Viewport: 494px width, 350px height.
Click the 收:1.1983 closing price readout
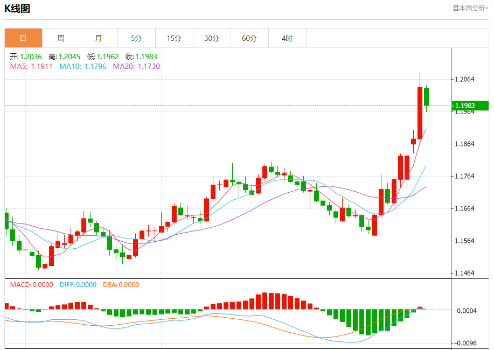click(142, 57)
